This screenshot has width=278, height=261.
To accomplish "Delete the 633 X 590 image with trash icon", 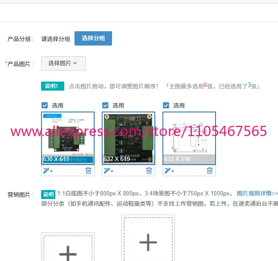I will [210, 170].
